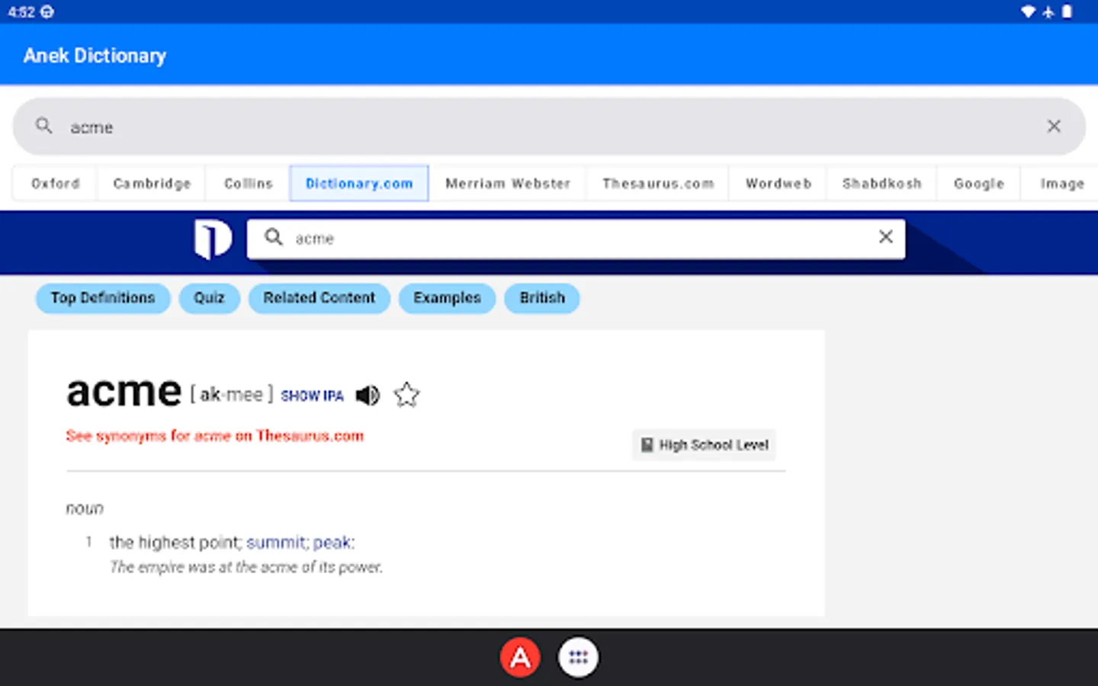Switch to the Oxford tab
Screen dimensions: 1098x686
pyautogui.click(x=56, y=184)
